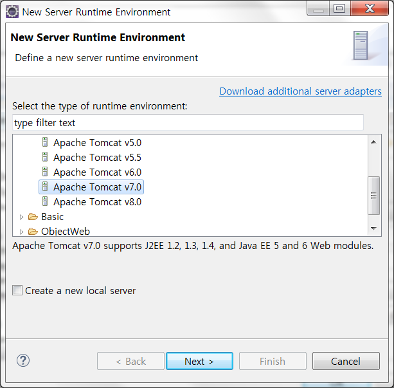Select Apache Tomcat v7.0 label
Image resolution: width=394 pixels, height=388 pixels.
[x=98, y=187]
